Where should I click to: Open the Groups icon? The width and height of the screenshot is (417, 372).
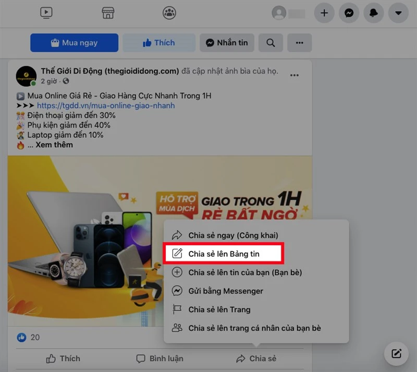pyautogui.click(x=169, y=13)
